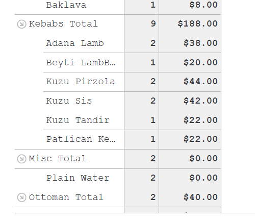Collapse the Ottoman Total group arrow

(21, 198)
